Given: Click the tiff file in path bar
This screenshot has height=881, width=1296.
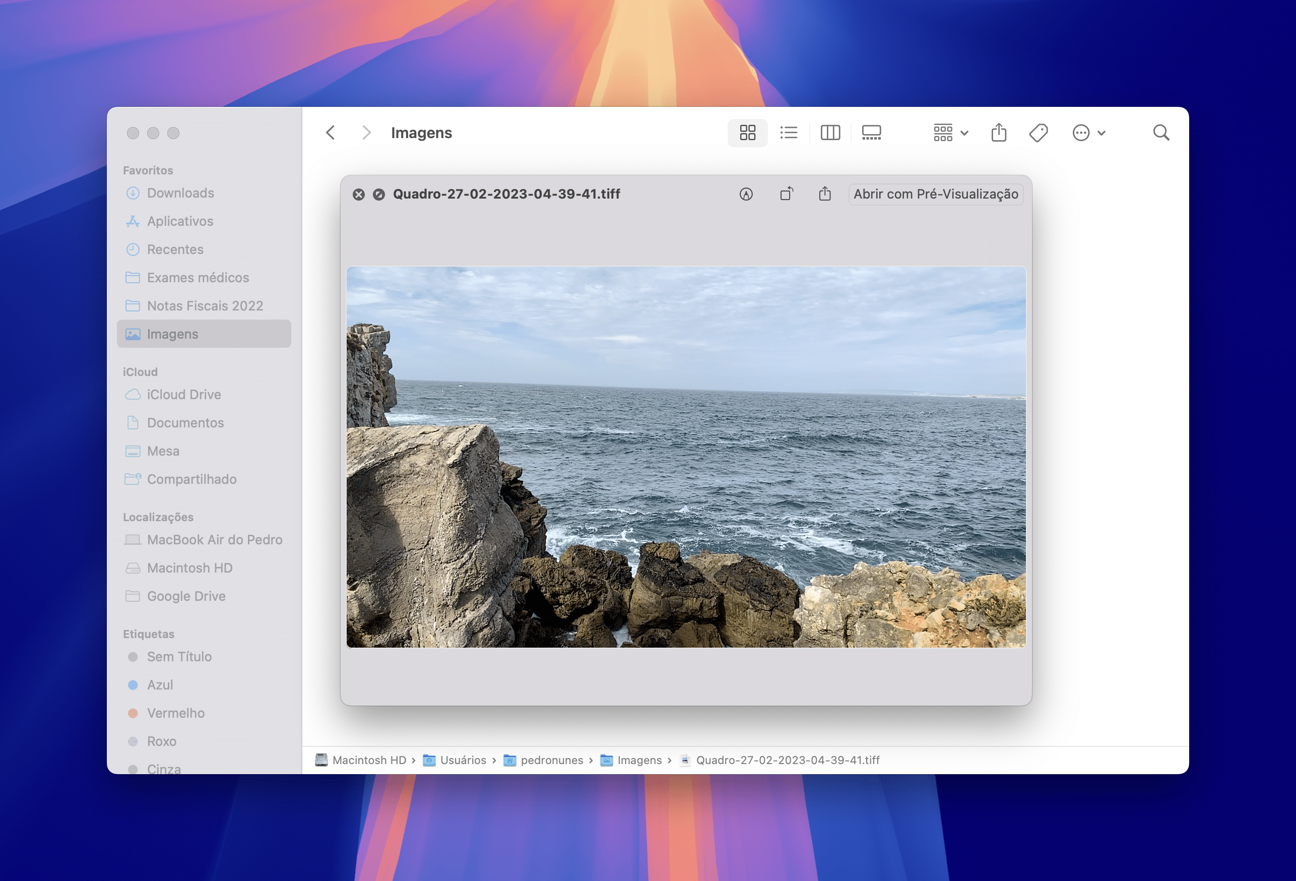Looking at the screenshot, I should [780, 760].
